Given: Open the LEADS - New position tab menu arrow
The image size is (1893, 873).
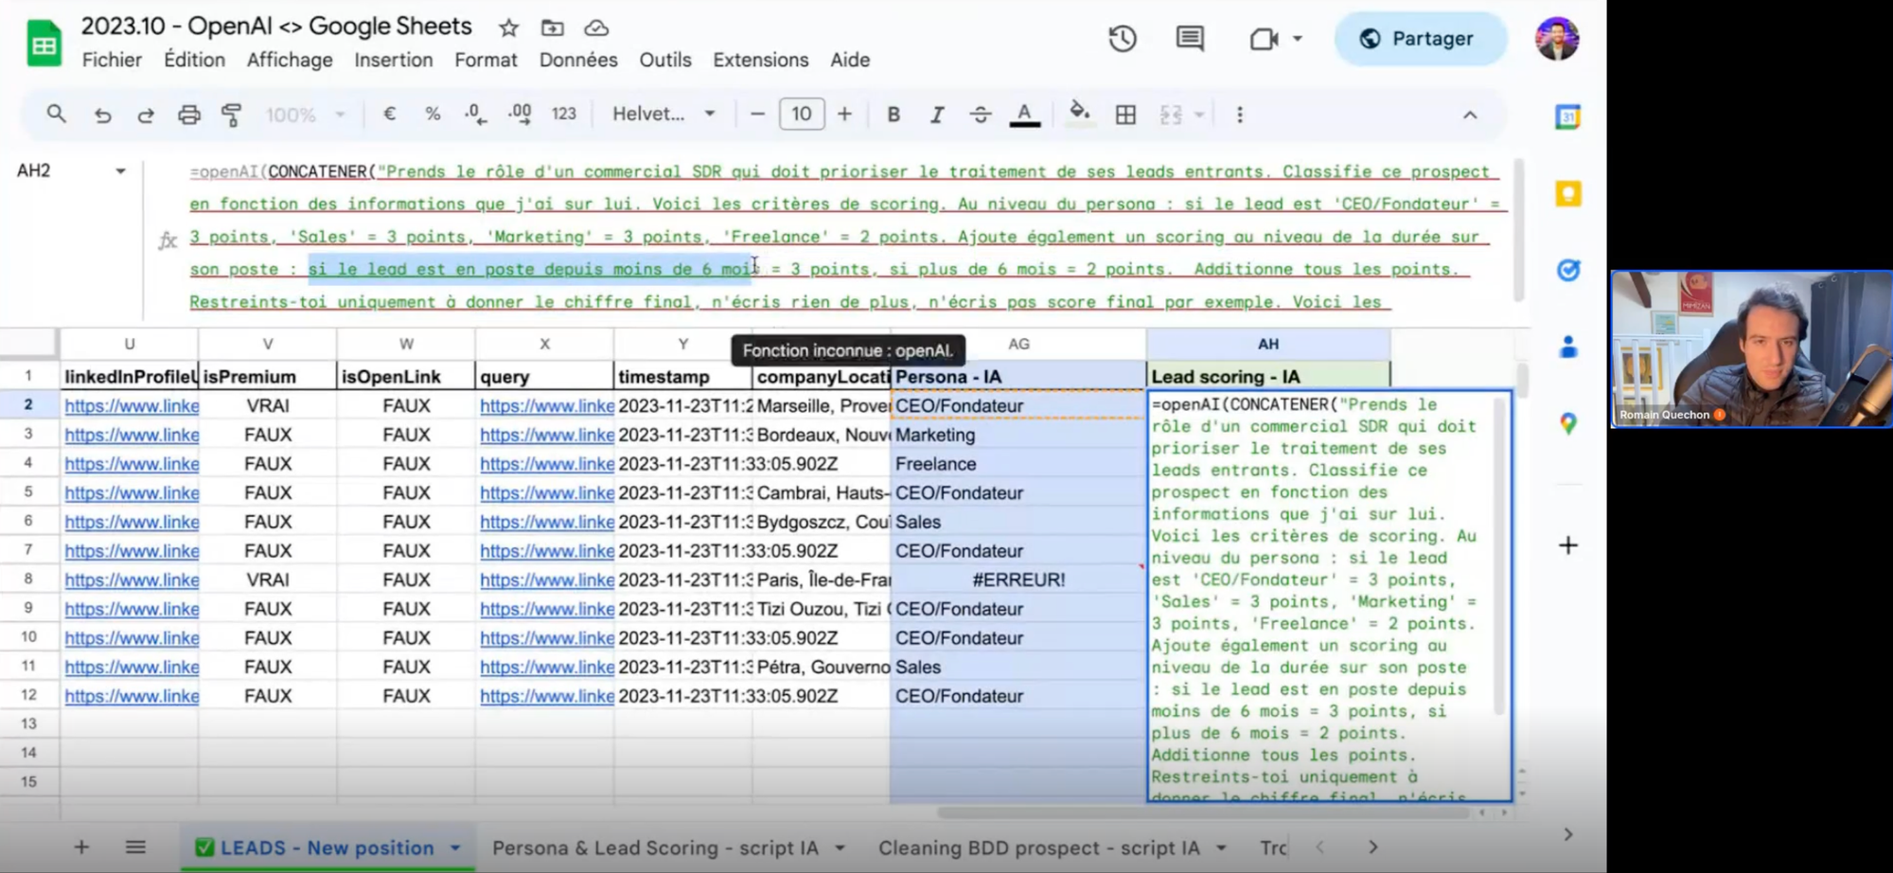Looking at the screenshot, I should (455, 847).
